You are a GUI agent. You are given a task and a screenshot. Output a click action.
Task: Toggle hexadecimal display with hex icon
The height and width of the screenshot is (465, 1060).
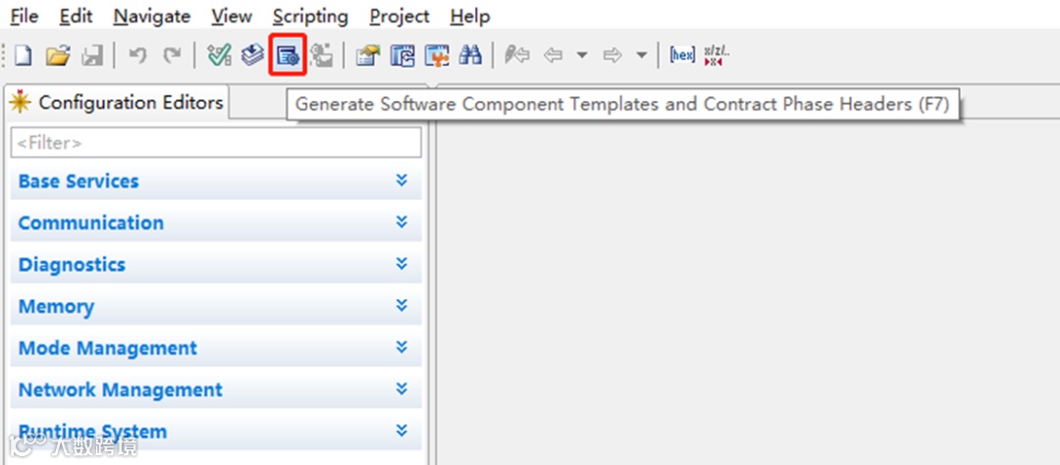pyautogui.click(x=682, y=55)
